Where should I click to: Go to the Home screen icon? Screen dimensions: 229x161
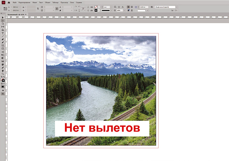(x=9, y=2)
